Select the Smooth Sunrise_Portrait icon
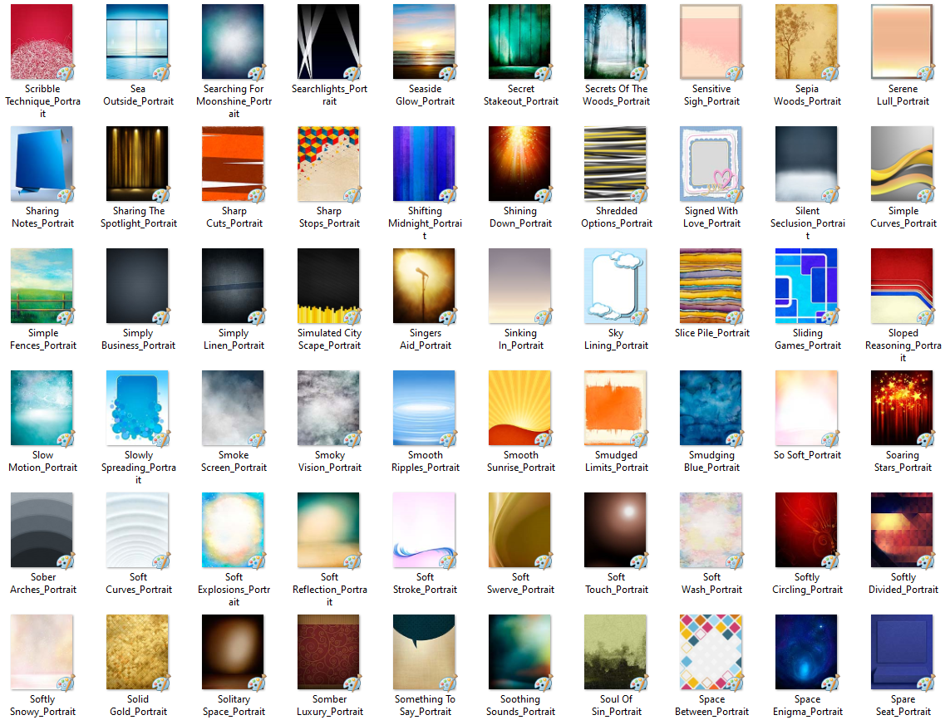Image resolution: width=945 pixels, height=720 pixels. coord(520,408)
